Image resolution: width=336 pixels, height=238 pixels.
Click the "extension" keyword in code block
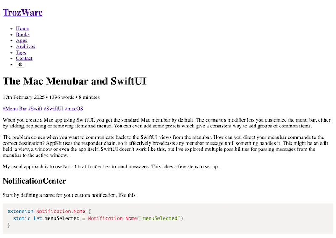pyautogui.click(x=21, y=211)
